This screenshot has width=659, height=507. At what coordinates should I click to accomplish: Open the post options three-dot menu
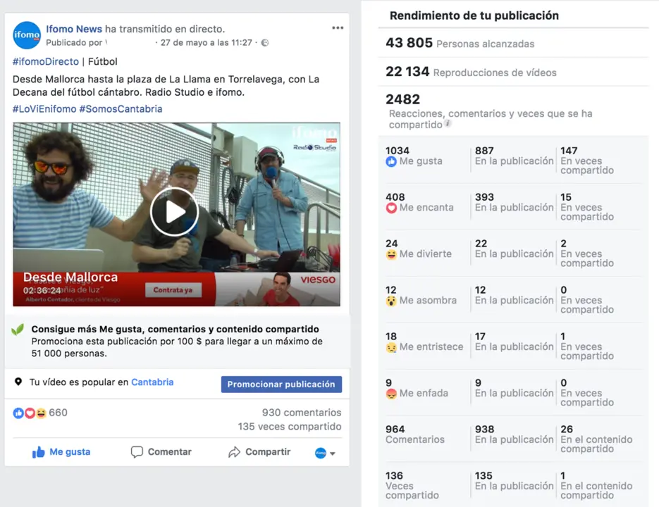pyautogui.click(x=338, y=27)
